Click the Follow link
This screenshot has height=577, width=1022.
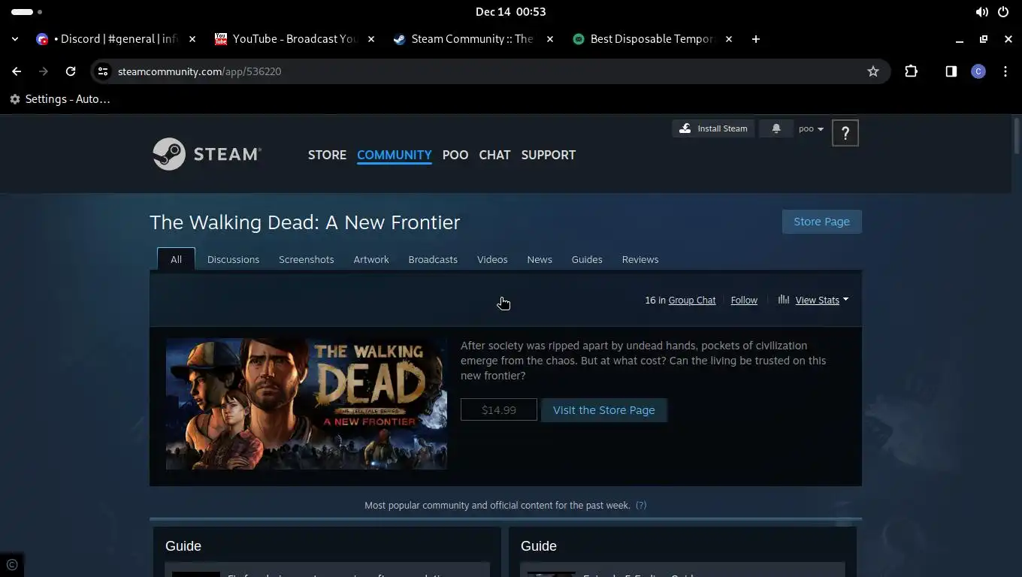coord(744,300)
